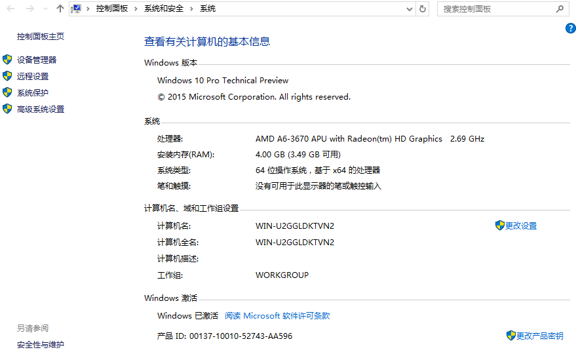Click shield icon beside 更改设置

click(x=499, y=226)
